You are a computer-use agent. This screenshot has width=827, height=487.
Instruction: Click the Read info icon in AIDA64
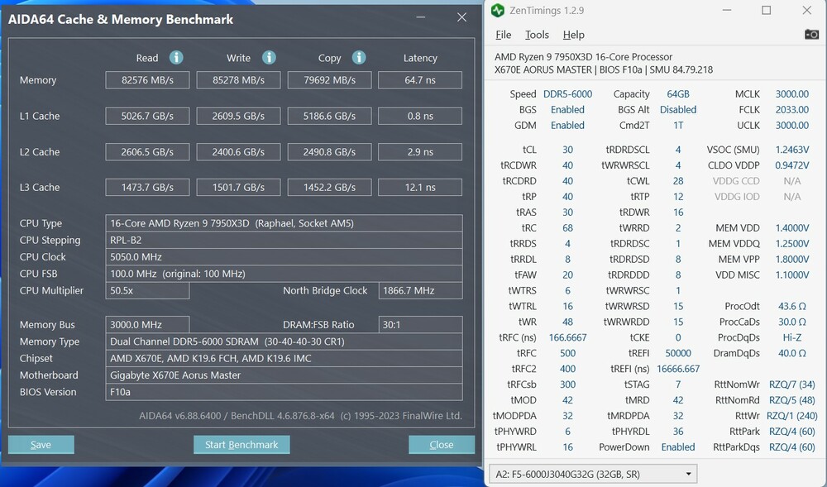[176, 57]
